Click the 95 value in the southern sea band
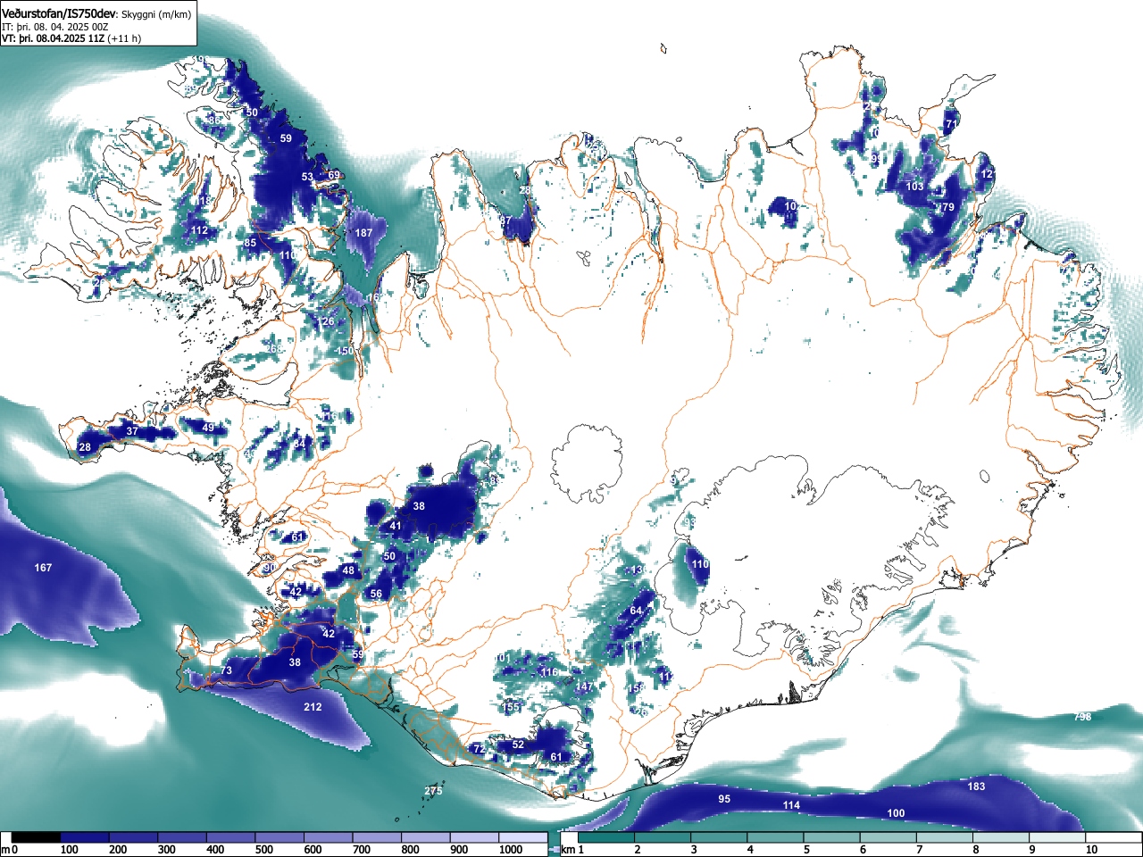1143x857 pixels. [x=724, y=799]
